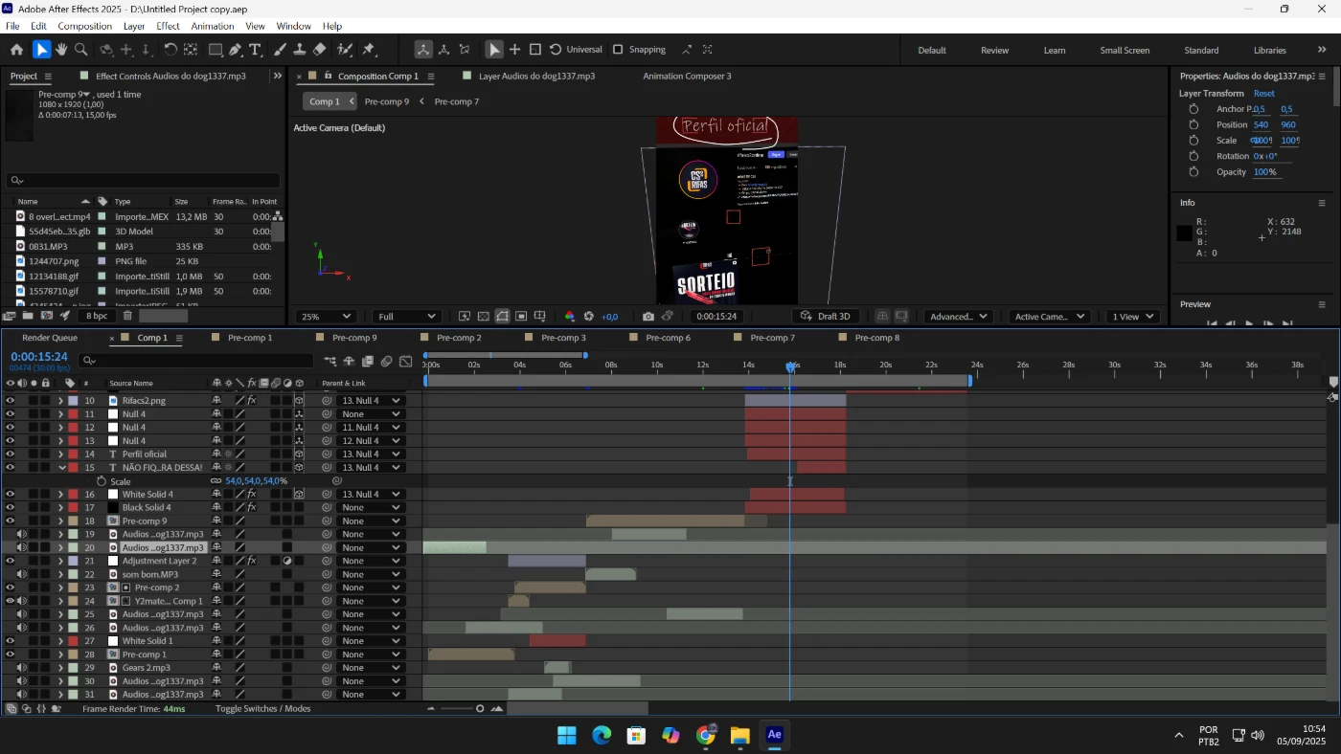Open the 25% magnification dropdown
This screenshot has height=754, width=1341.
click(x=326, y=317)
